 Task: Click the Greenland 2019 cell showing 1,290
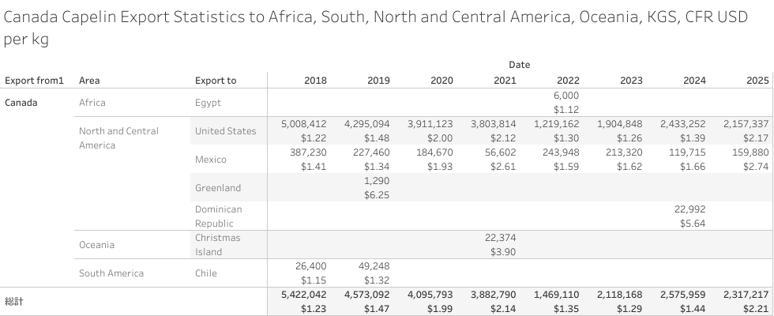(377, 181)
